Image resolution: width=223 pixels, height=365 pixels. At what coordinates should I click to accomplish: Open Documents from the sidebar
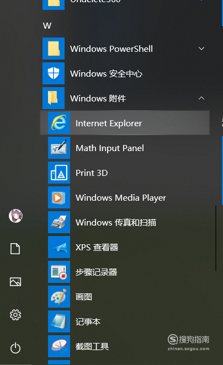coord(15,249)
